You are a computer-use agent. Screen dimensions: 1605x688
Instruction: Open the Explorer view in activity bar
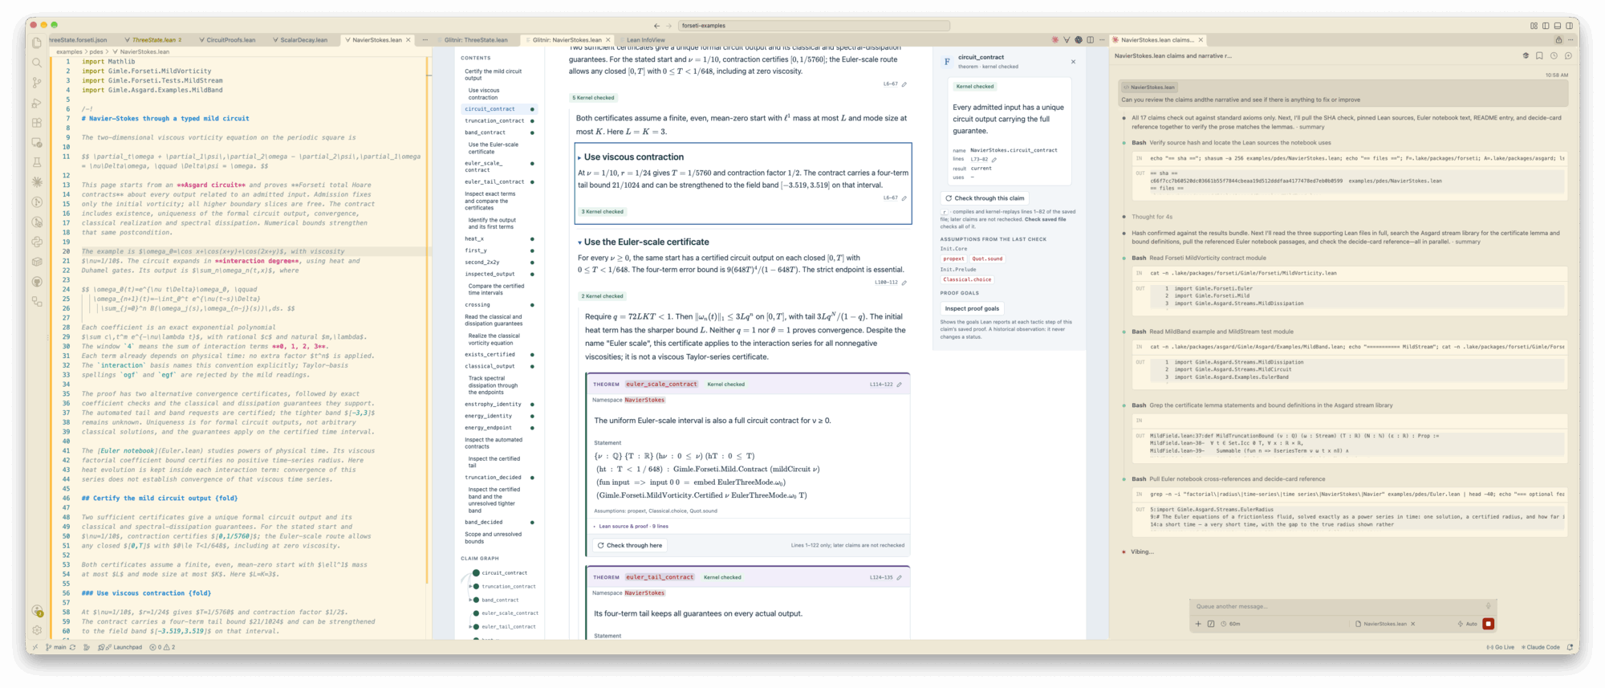click(x=37, y=43)
